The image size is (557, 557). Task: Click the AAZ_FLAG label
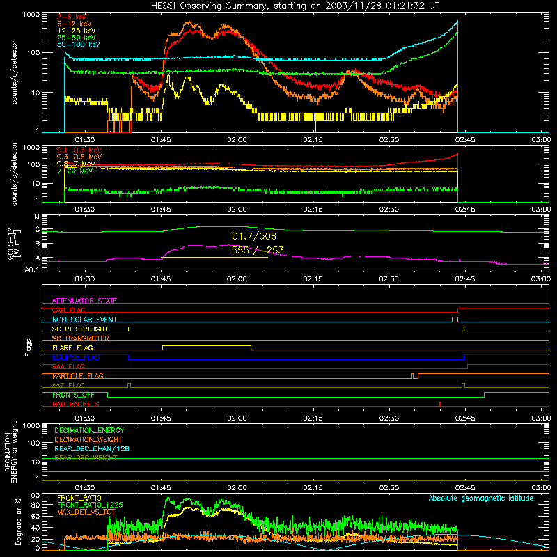coord(68,385)
